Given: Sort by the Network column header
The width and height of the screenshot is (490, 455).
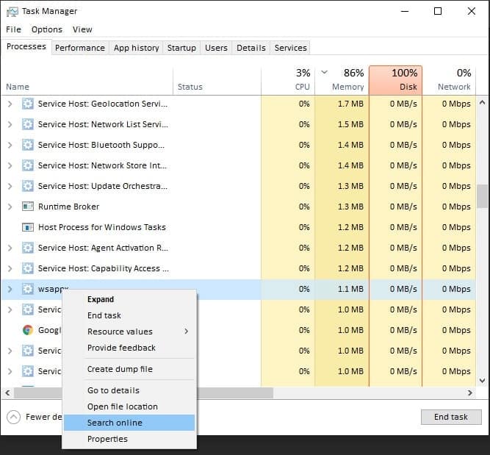Looking at the screenshot, I should tap(449, 80).
